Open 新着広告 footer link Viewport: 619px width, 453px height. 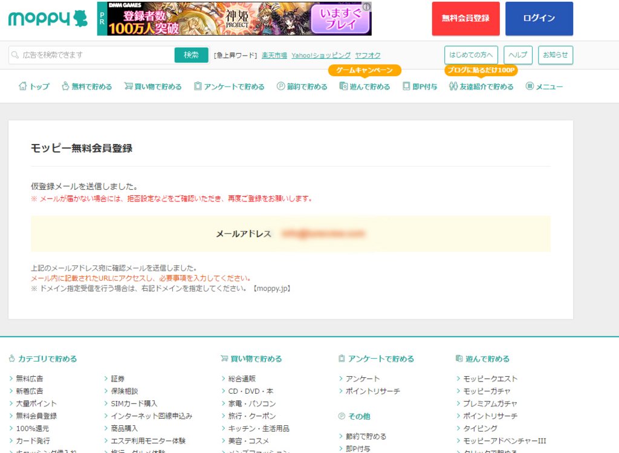pos(30,391)
